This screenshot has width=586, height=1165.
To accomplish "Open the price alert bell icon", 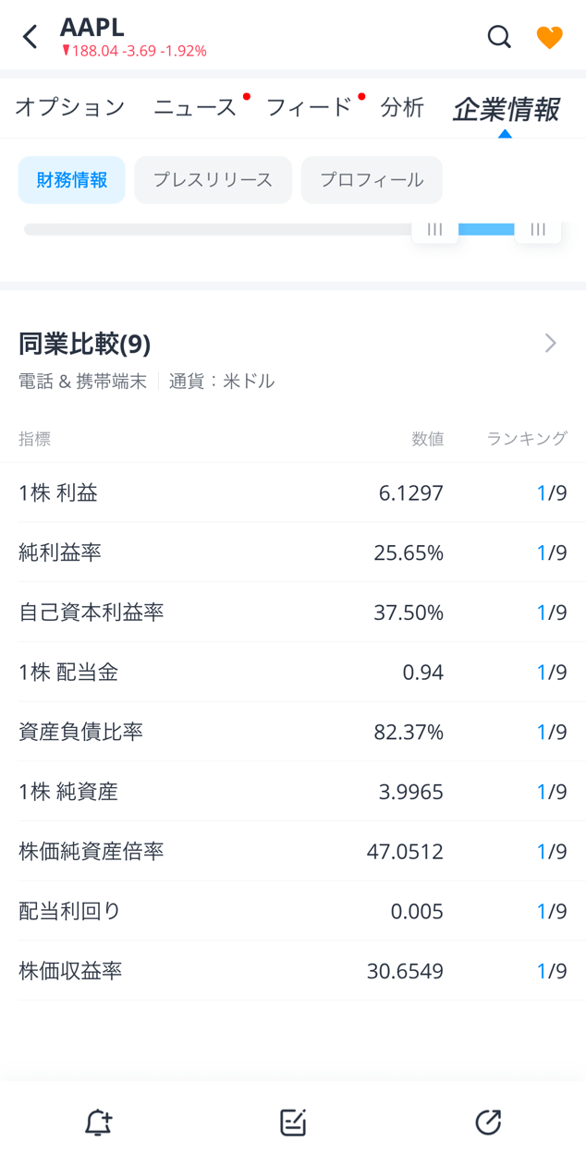I will pos(98,1123).
